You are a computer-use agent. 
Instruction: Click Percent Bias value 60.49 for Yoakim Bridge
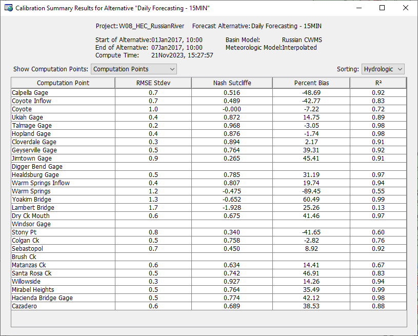tap(311, 200)
